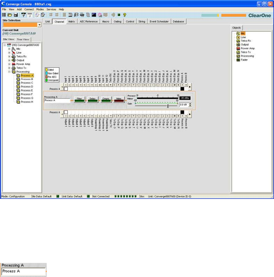Expand the Line node in tree
Viewport: 274px width, 277px height.
pos(9,53)
